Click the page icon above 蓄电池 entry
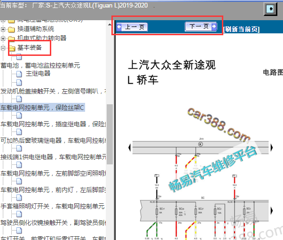This screenshot has height=240, width=283. pyautogui.click(x=19, y=57)
